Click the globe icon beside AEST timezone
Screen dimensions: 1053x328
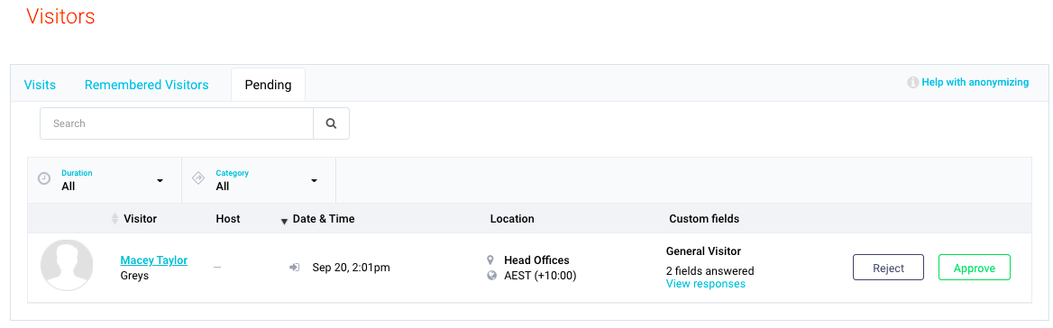click(x=491, y=275)
